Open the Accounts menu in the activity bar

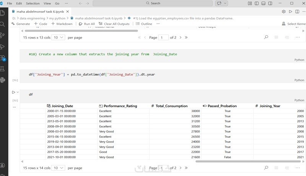2,165
